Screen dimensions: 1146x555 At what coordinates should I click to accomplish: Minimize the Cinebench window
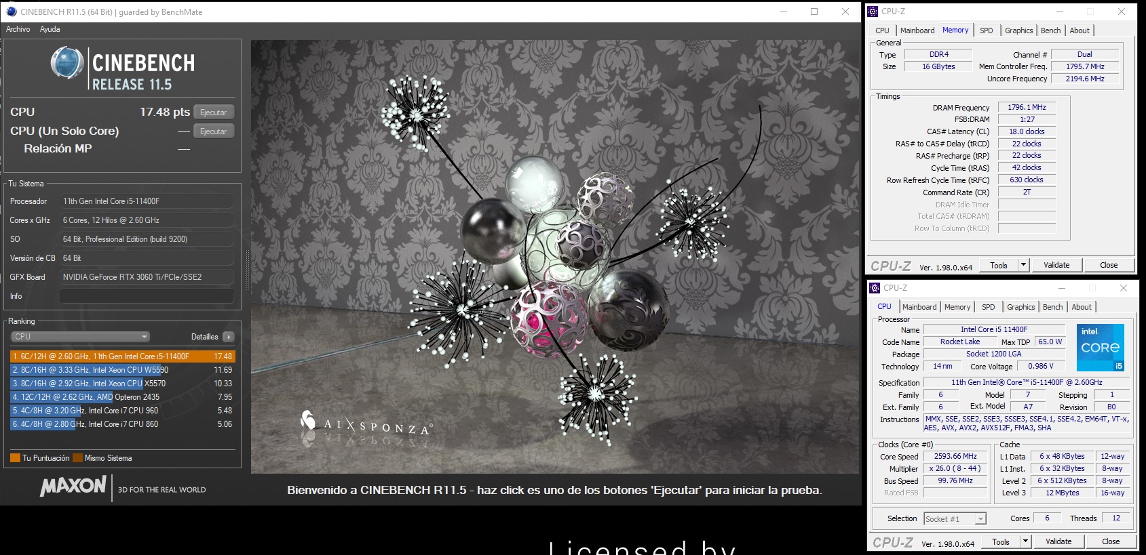click(x=784, y=12)
